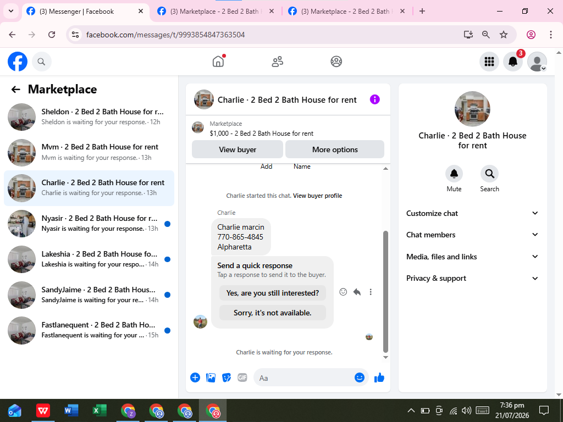Click the chat scrollbar thumb
563x422 pixels.
pos(385,292)
